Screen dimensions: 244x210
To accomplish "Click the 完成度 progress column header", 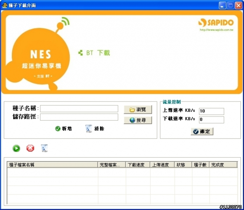I will click(223, 165).
